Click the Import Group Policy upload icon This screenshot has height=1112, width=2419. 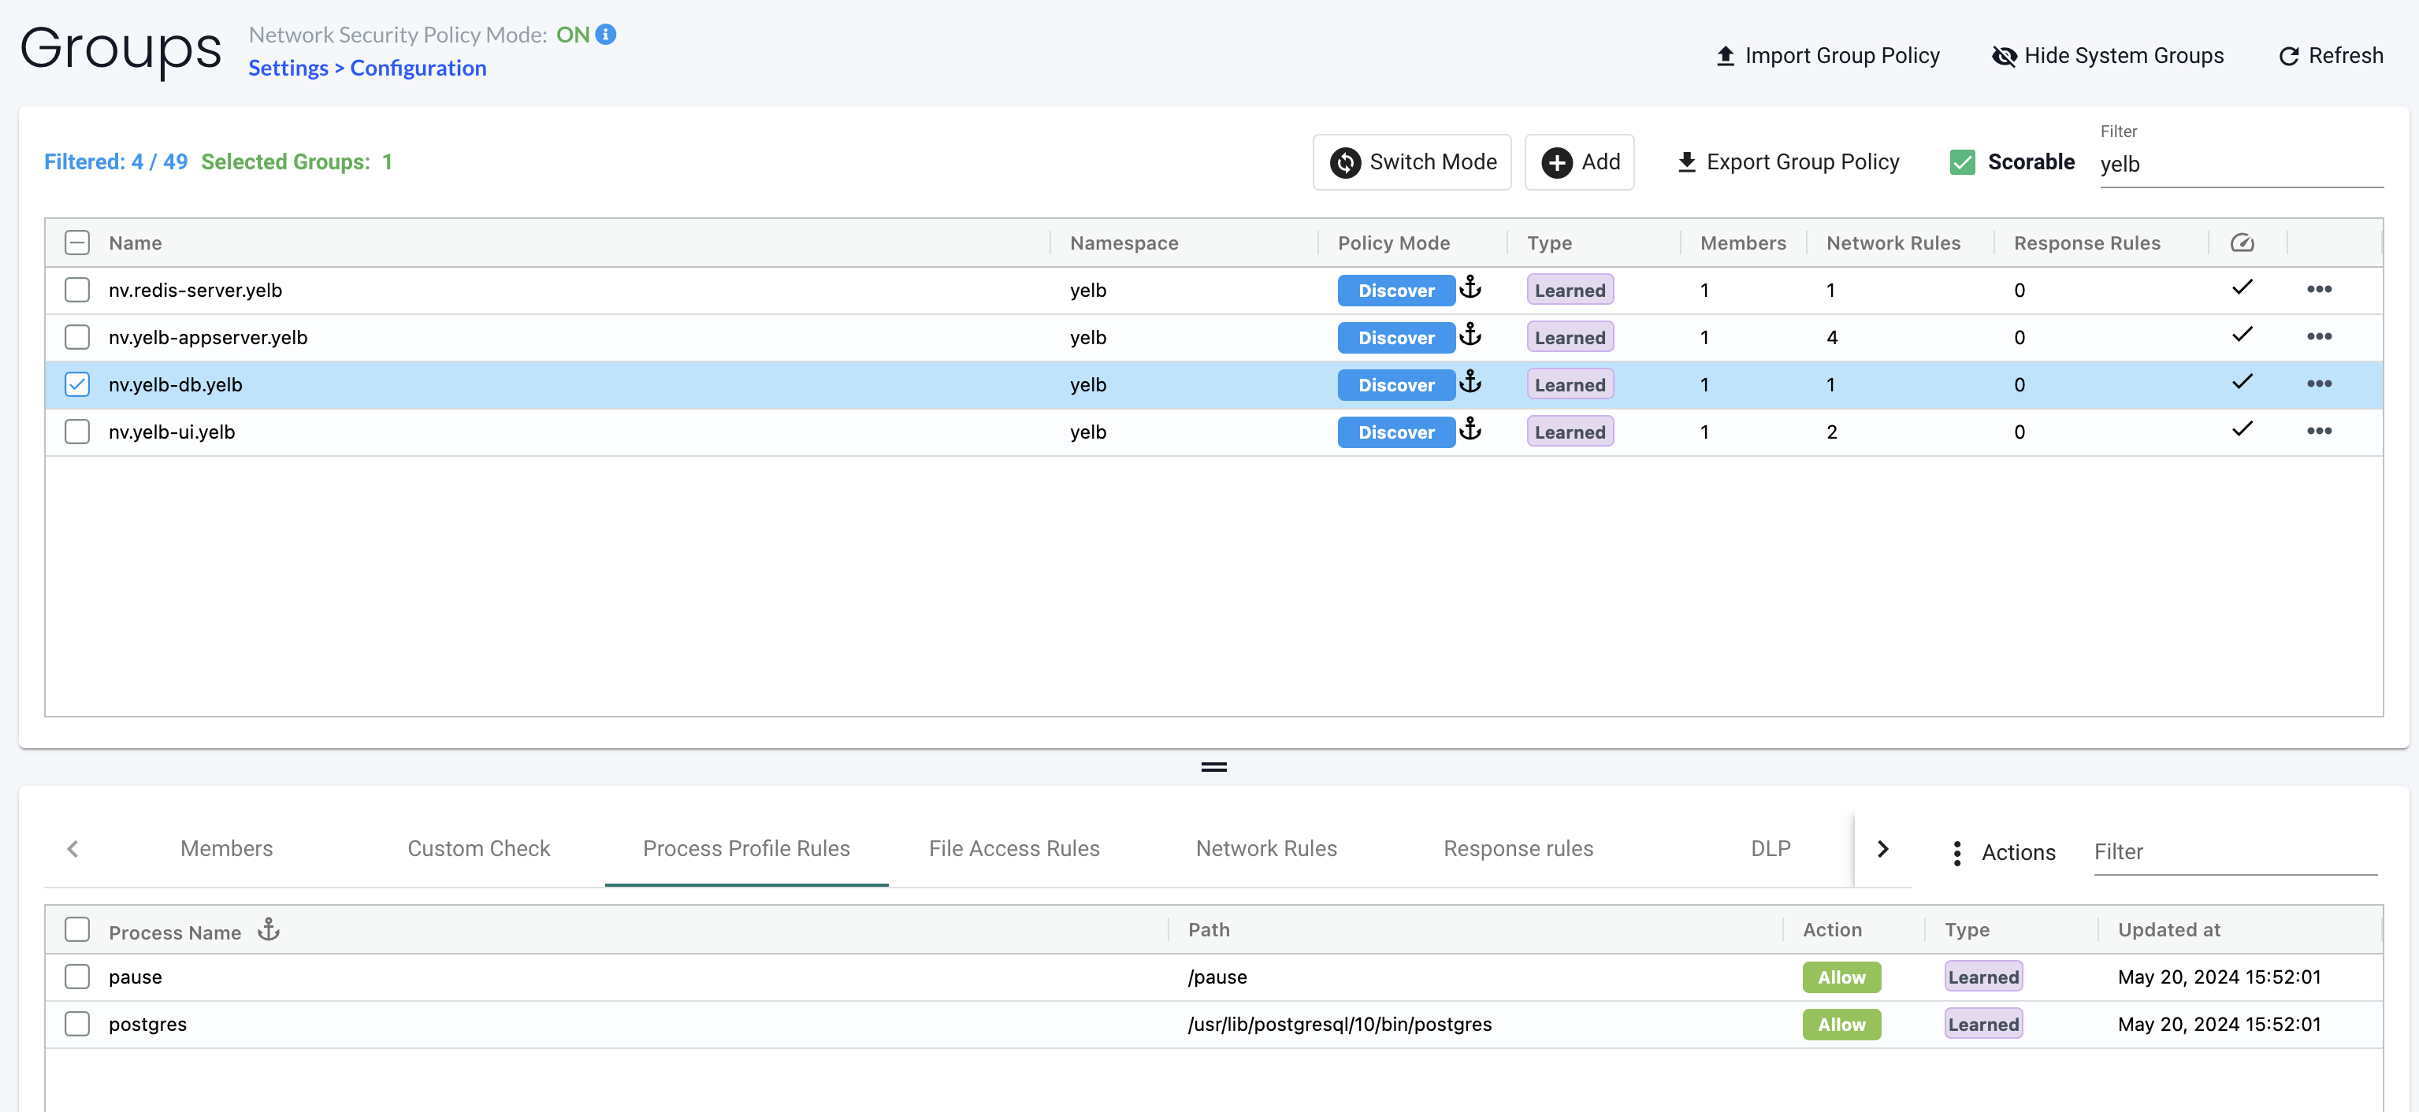(1725, 56)
